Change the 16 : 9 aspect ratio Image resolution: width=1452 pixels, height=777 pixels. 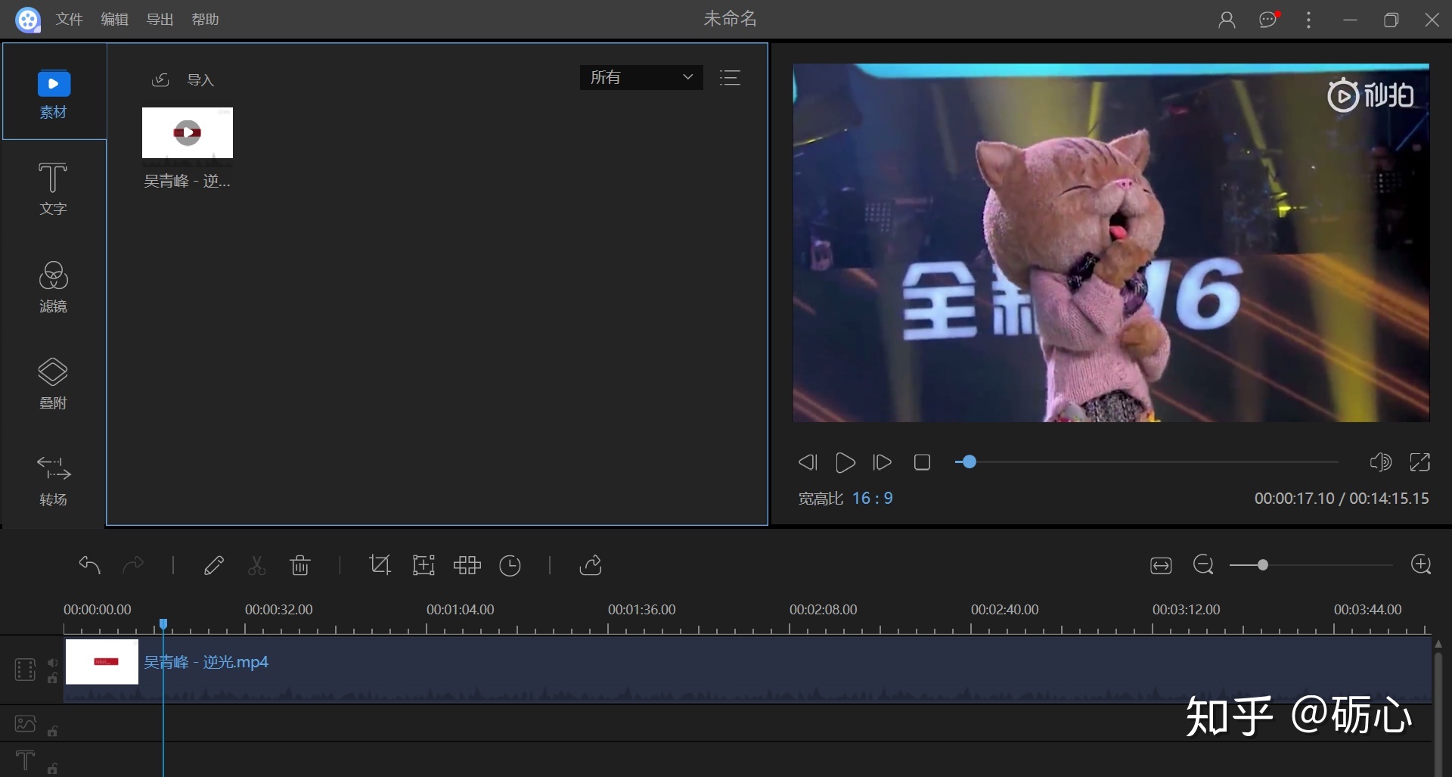(872, 499)
